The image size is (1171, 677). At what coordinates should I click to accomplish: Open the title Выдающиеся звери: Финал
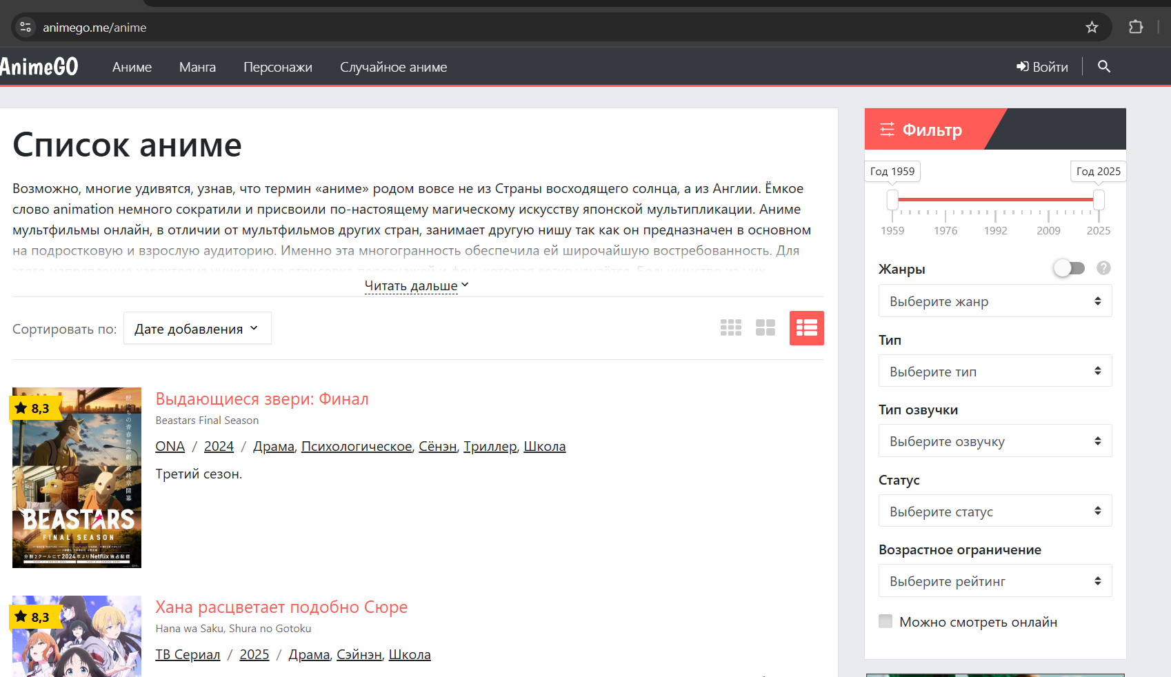(262, 398)
